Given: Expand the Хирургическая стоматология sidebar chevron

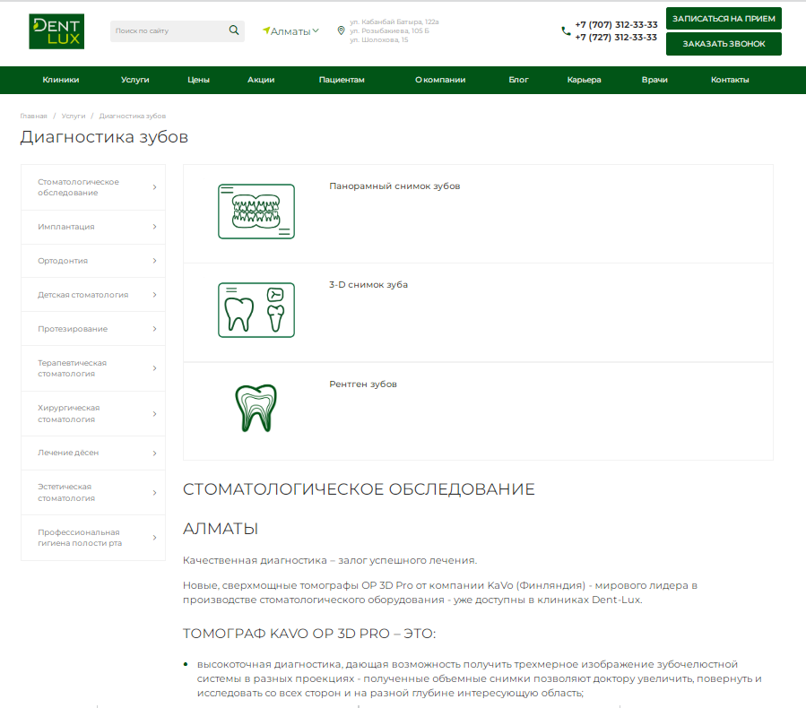Looking at the screenshot, I should tap(155, 414).
